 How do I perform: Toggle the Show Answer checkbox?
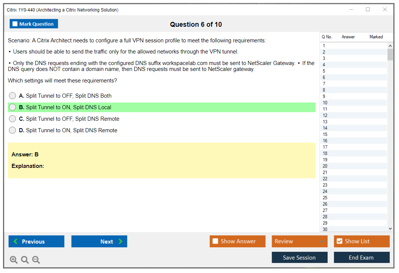[216, 241]
